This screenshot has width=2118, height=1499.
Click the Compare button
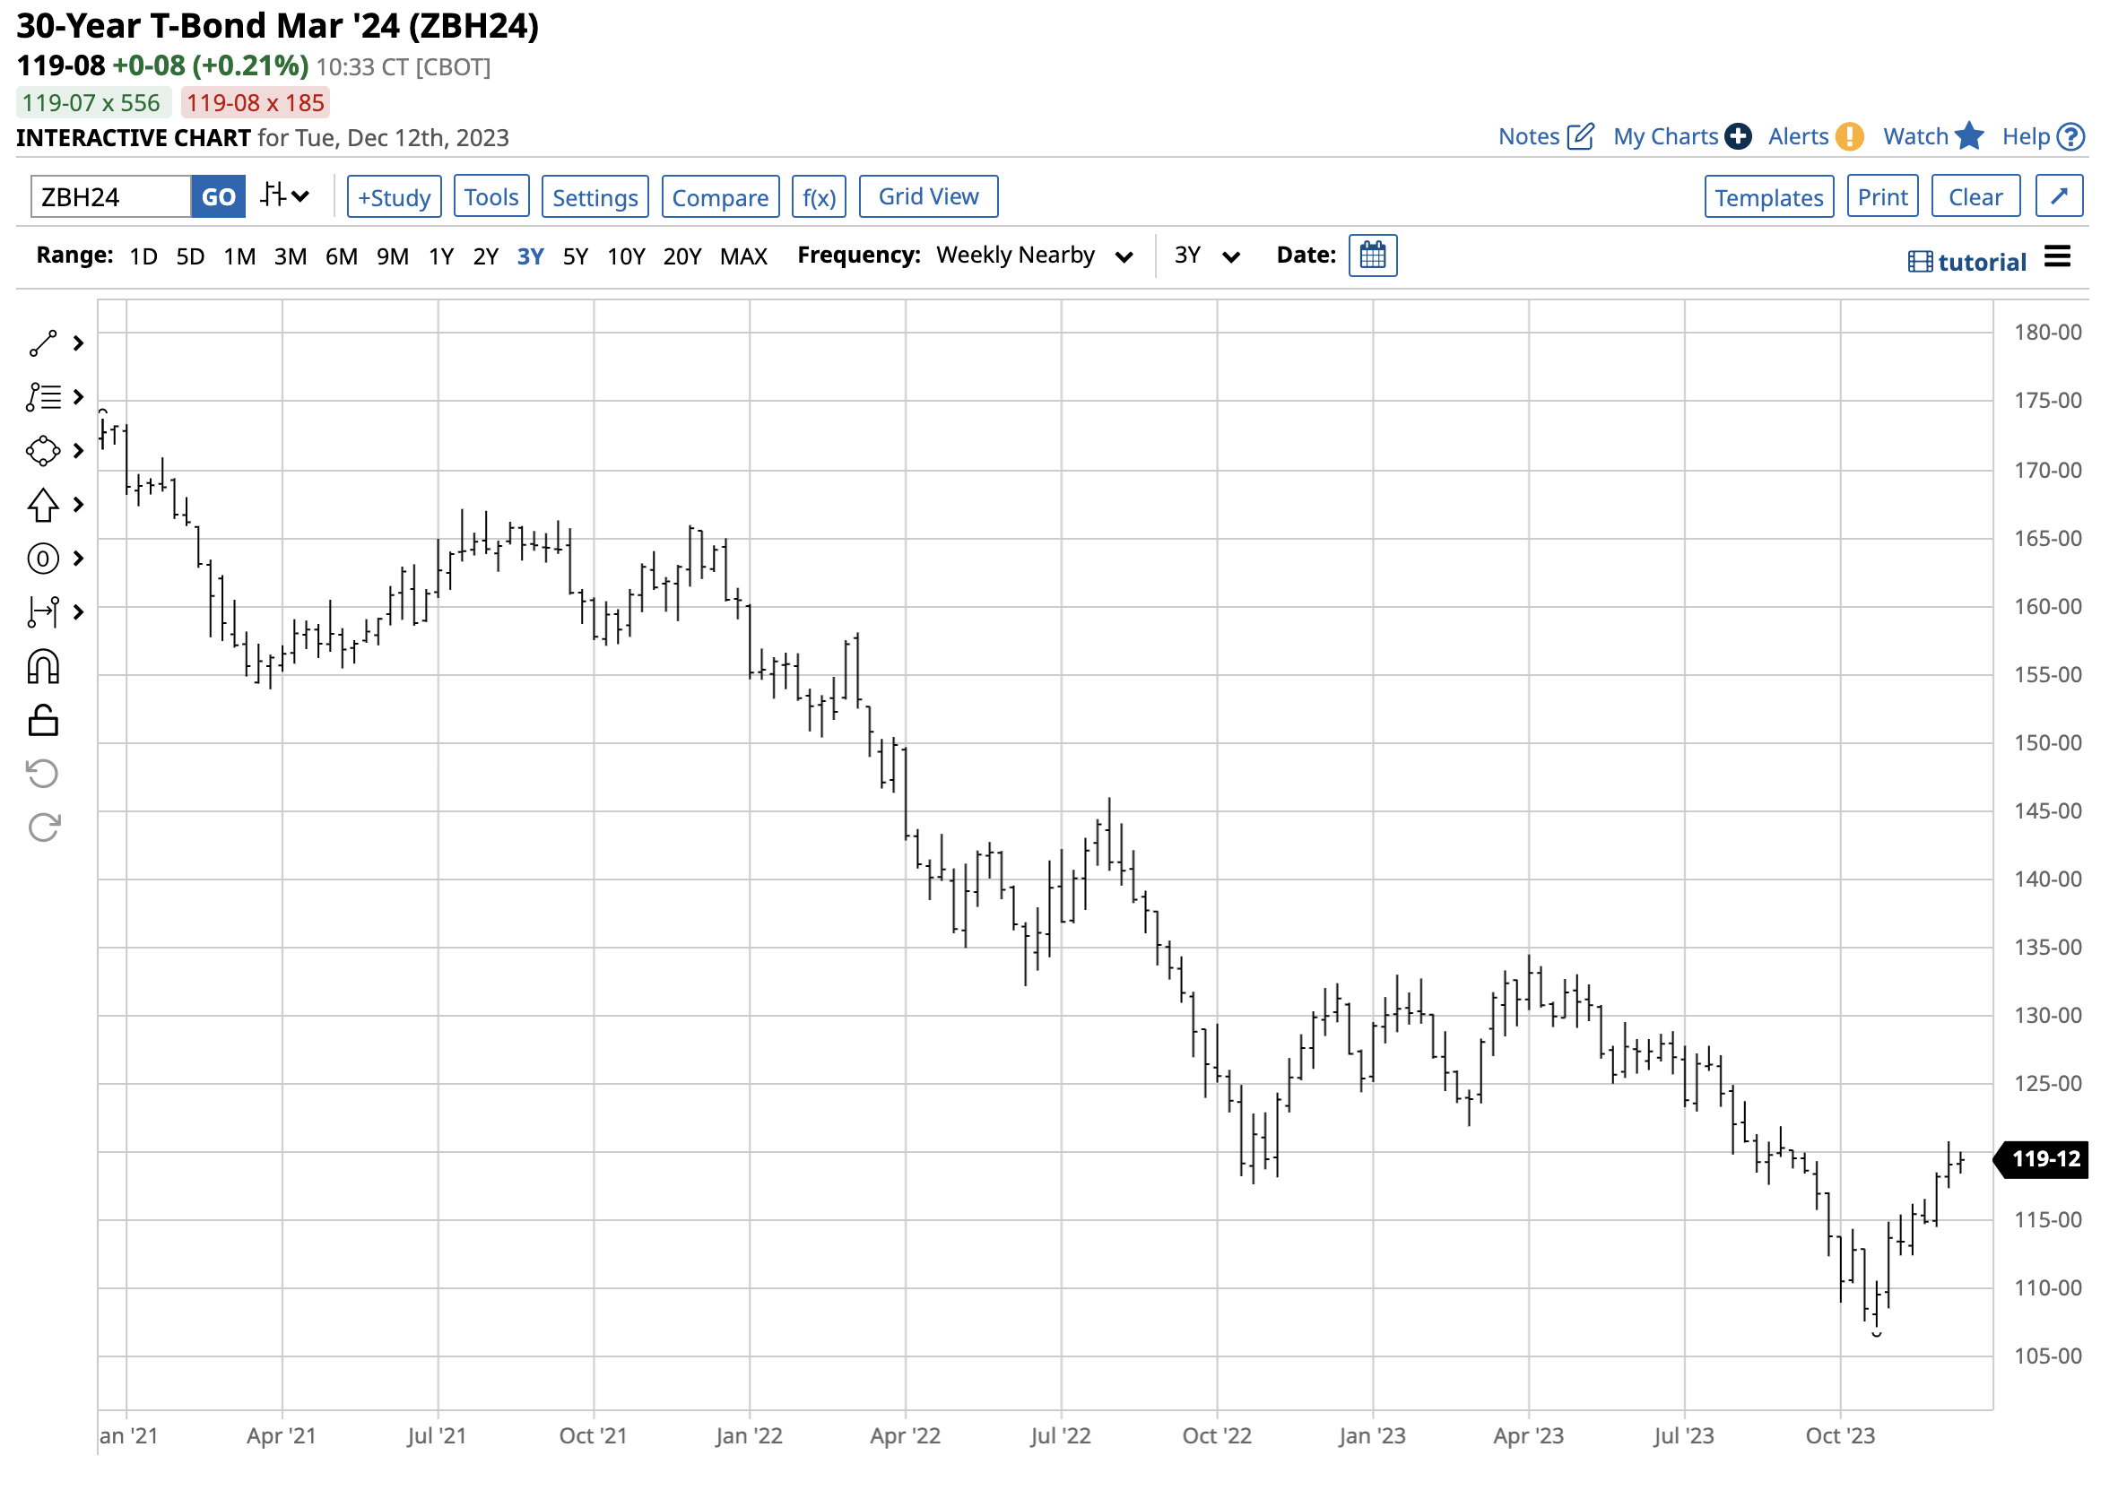pyautogui.click(x=720, y=195)
